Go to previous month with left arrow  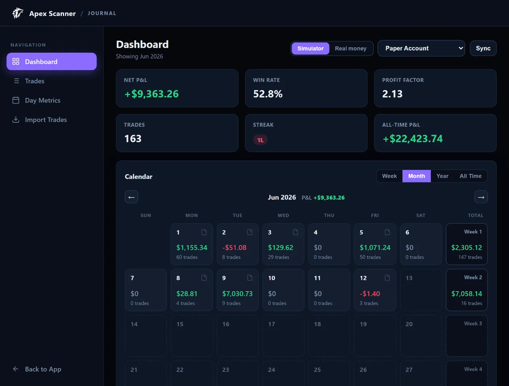[131, 197]
